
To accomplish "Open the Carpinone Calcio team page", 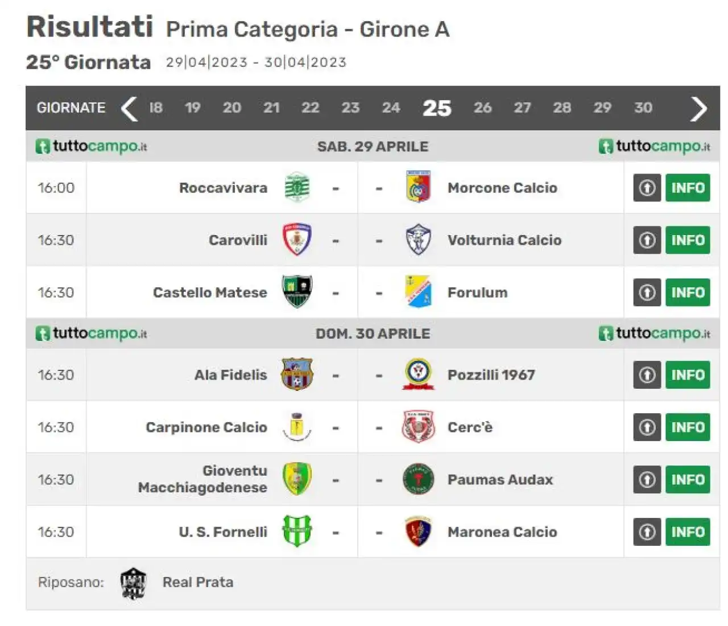I will point(206,427).
